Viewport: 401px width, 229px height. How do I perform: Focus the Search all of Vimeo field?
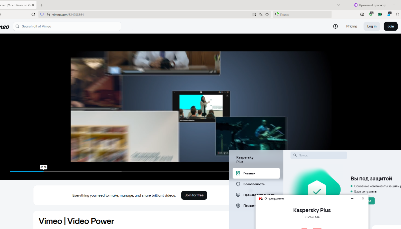click(x=67, y=26)
